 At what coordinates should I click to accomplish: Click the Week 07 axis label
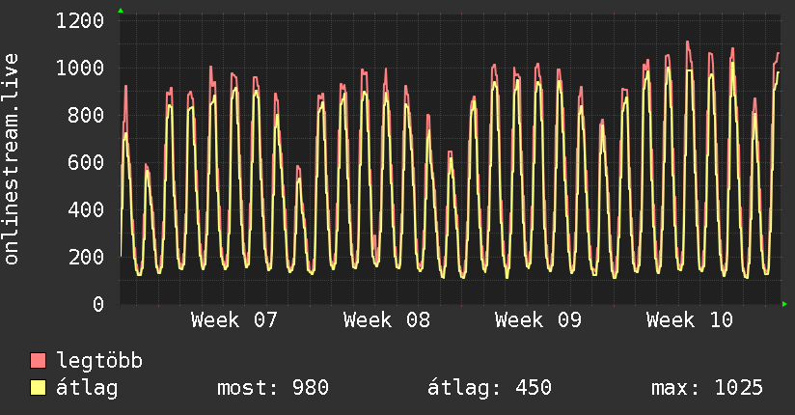point(234,320)
